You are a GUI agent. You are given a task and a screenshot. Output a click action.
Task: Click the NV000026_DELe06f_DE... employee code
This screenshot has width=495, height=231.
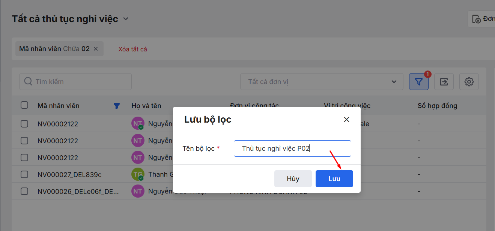pos(78,191)
